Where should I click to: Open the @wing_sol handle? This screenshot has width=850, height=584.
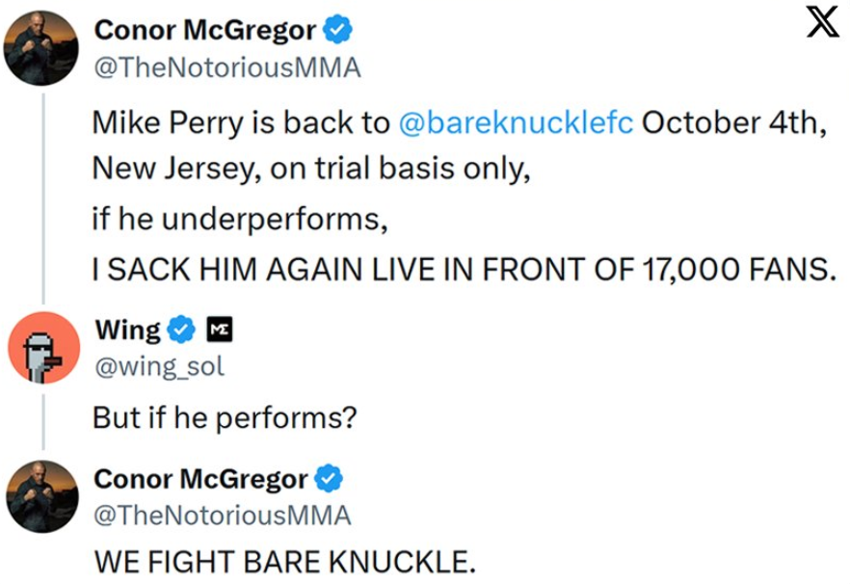click(x=159, y=366)
